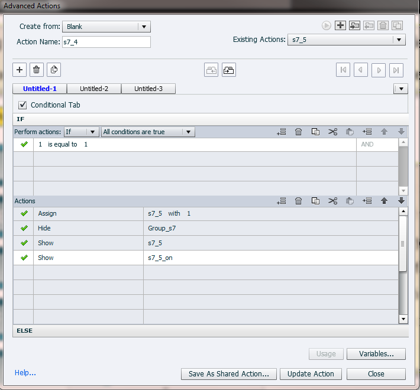
Task: Insert row in Actions section
Action: coord(367,201)
